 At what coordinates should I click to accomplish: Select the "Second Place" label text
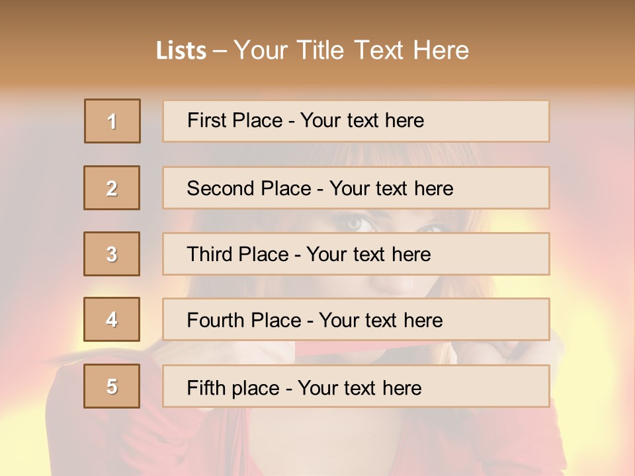tap(249, 188)
